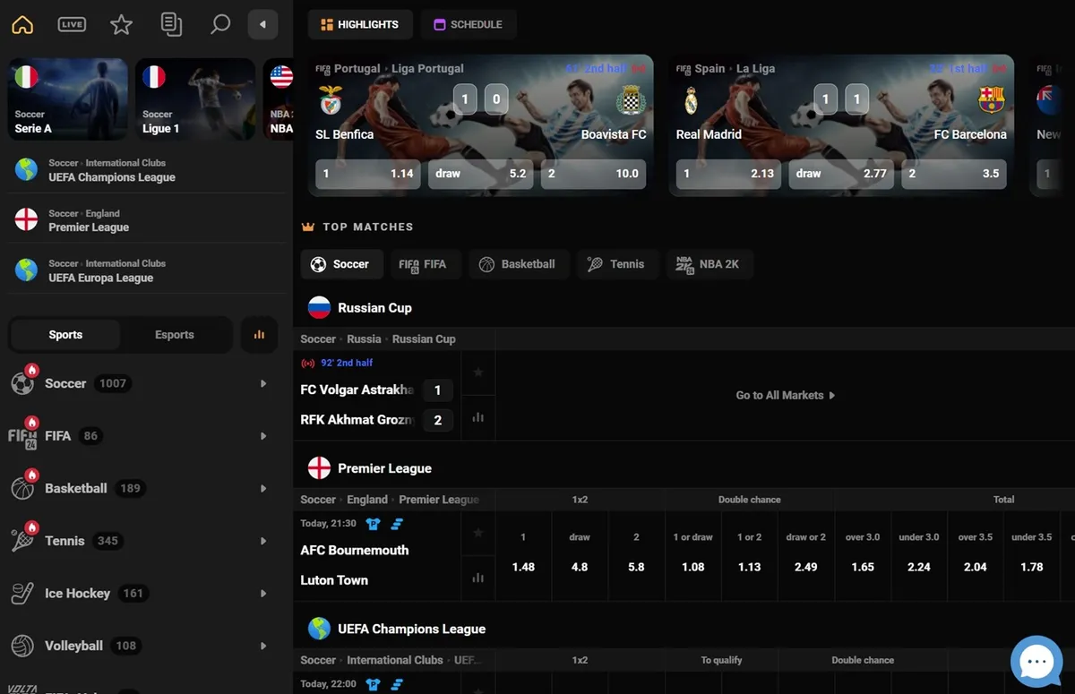The height and width of the screenshot is (694, 1075).
Task: Favorite the Bournemouth vs Luton match star
Action: 477,535
